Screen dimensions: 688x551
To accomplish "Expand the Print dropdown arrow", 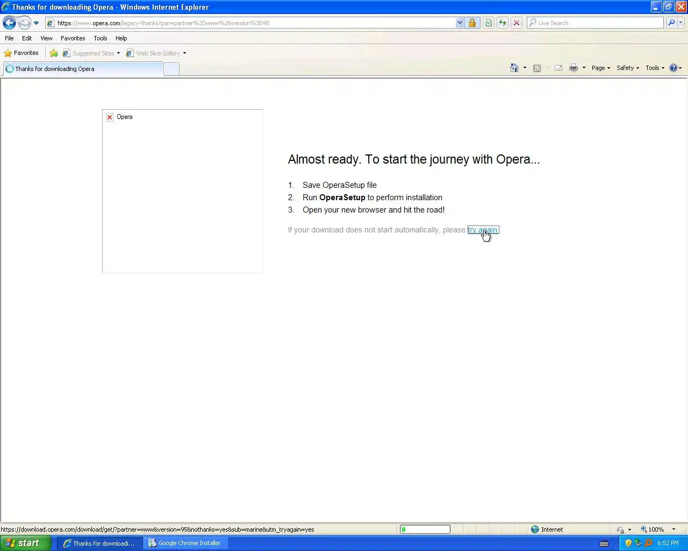I will click(x=584, y=68).
